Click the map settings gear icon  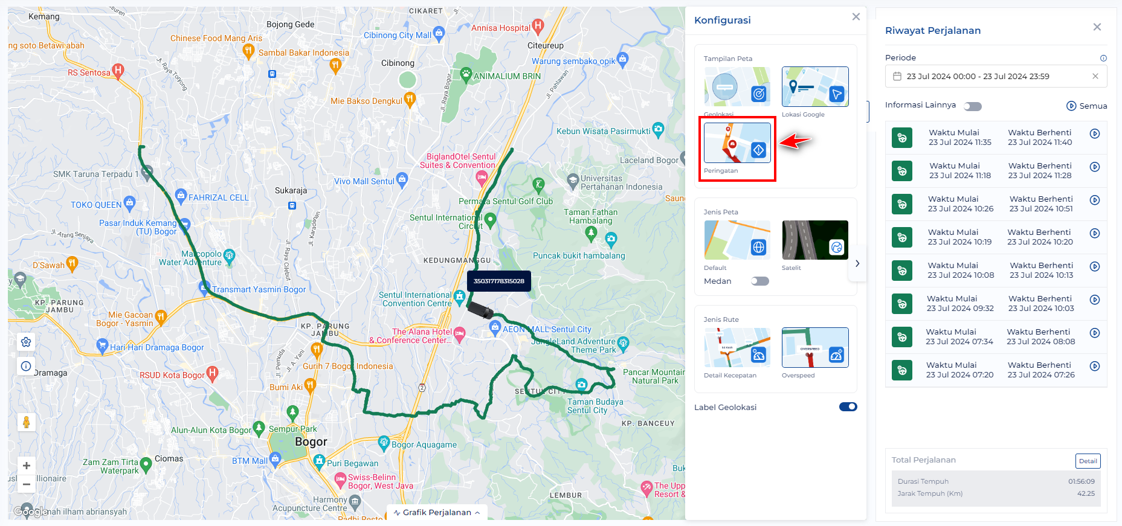pos(26,342)
